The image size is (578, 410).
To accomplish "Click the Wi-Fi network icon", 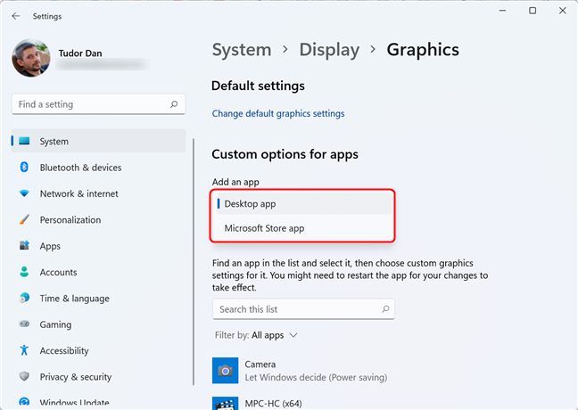I will [x=24, y=193].
